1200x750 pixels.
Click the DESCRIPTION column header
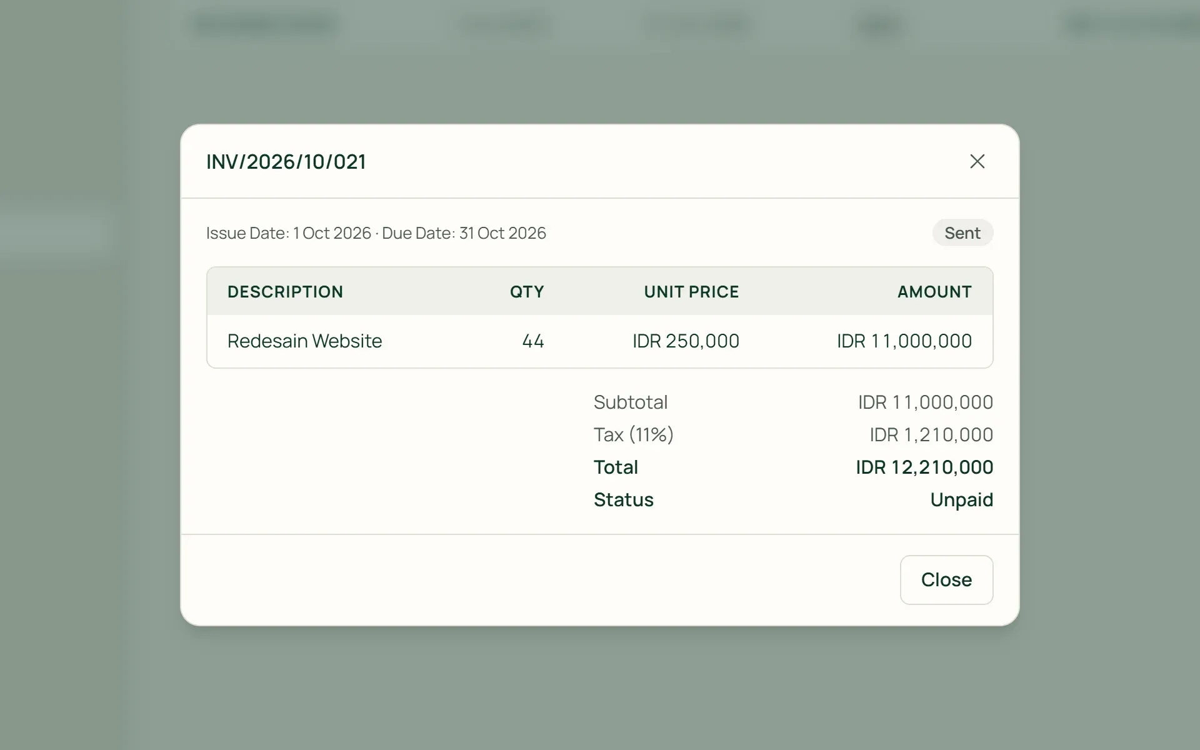[x=285, y=292]
